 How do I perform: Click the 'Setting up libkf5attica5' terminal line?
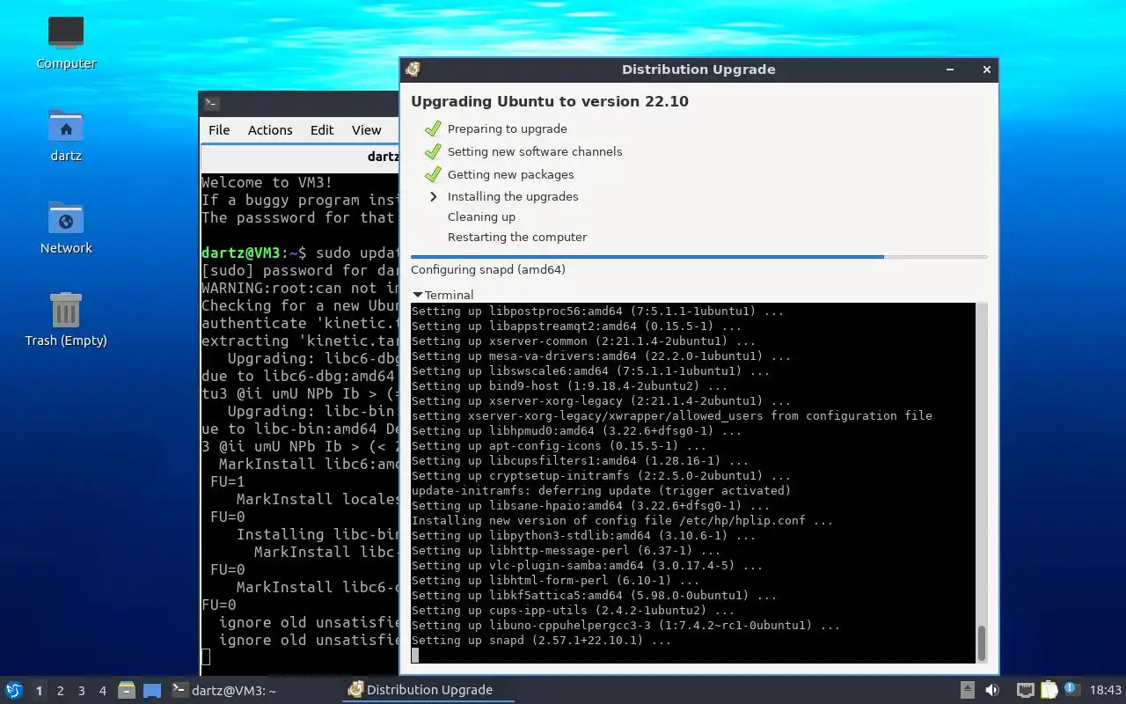pos(594,595)
